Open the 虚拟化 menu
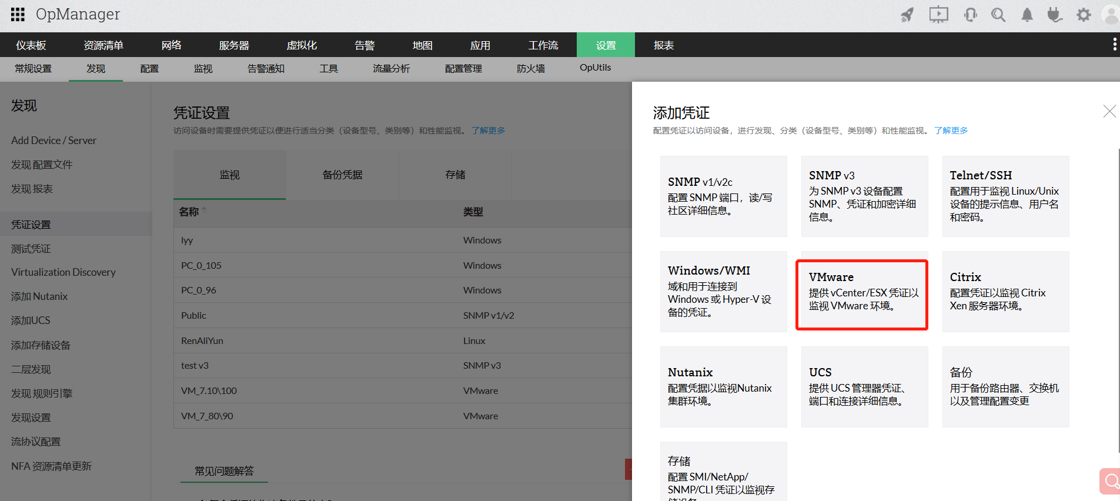The image size is (1120, 501). tap(302, 45)
